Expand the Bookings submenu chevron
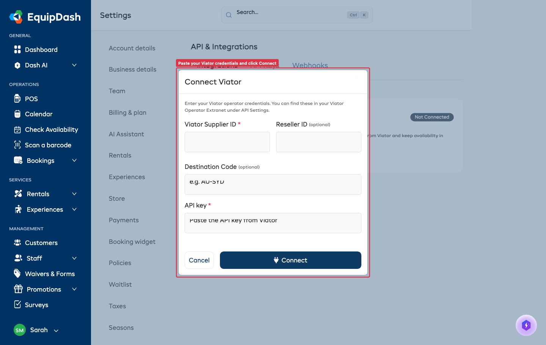 pyautogui.click(x=74, y=161)
